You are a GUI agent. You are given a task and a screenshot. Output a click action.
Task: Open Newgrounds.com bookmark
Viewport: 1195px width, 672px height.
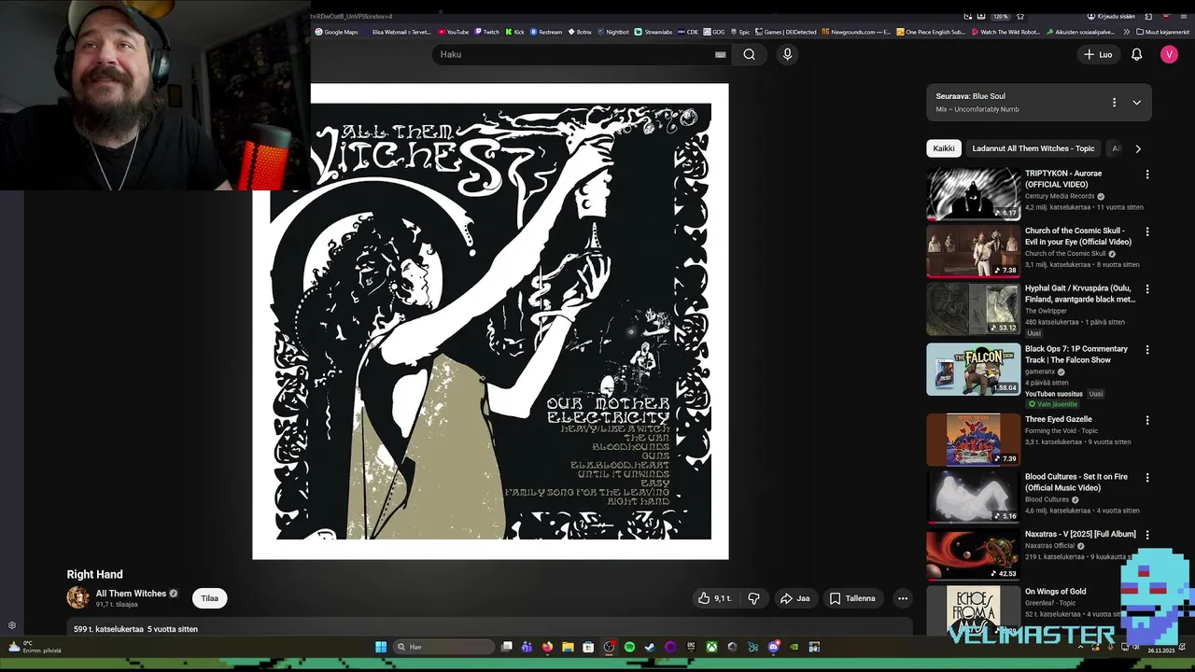[856, 32]
